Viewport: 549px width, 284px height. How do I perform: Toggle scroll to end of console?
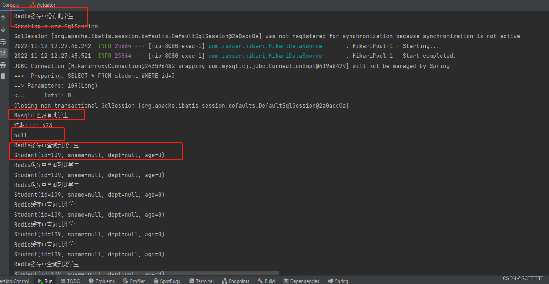(x=3, y=53)
